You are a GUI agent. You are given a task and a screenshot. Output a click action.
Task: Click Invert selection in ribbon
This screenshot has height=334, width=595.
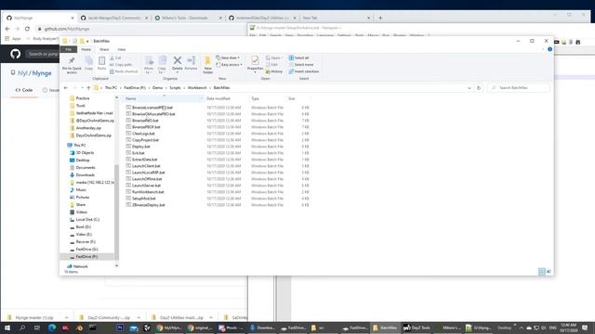304,71
